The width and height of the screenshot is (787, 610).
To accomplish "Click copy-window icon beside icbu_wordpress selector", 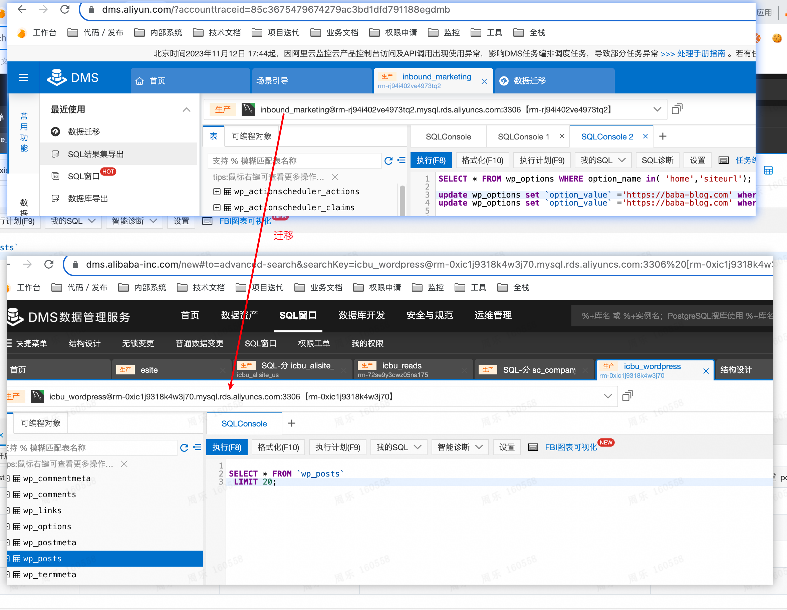I will 628,396.
